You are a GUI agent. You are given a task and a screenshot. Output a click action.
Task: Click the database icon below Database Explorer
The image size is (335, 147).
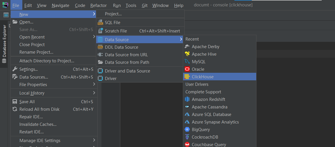[4, 61]
